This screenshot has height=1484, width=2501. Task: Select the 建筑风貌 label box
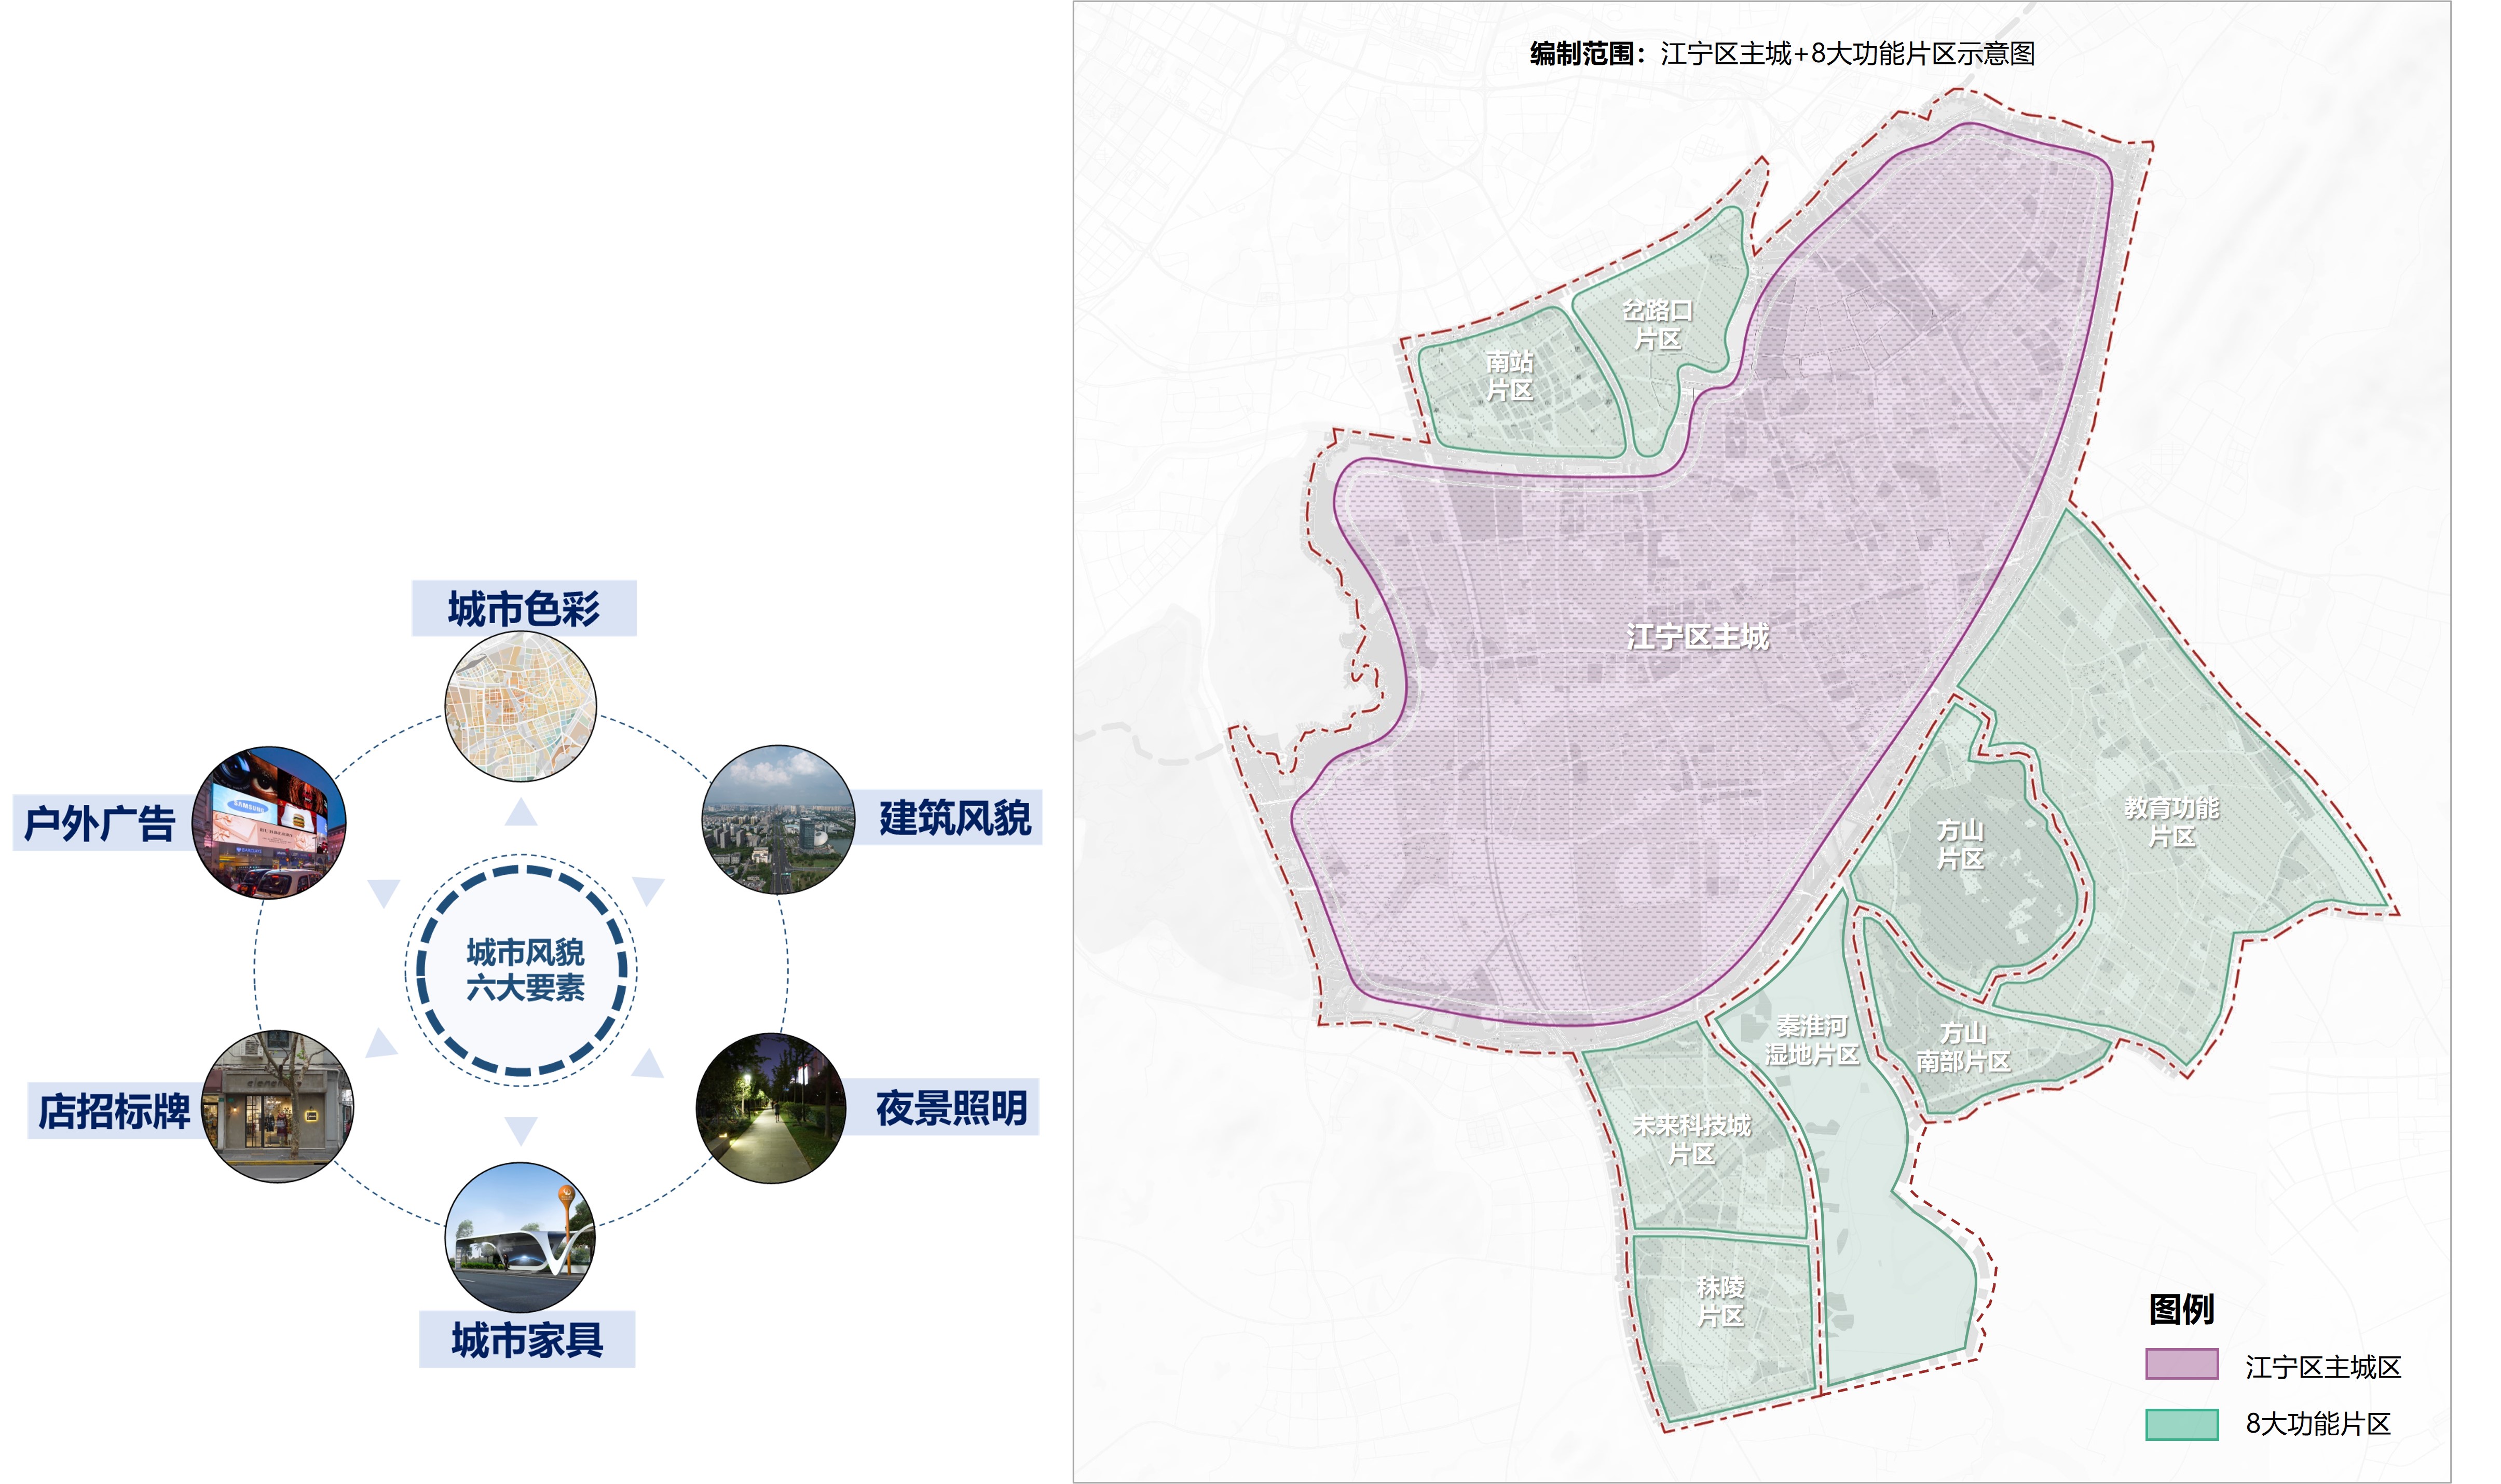pyautogui.click(x=948, y=817)
